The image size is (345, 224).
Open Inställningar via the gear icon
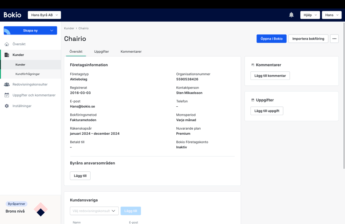point(7,106)
